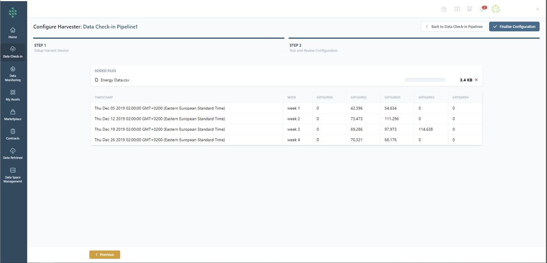The height and width of the screenshot is (263, 547).
Task: Click the user avatar icon
Action: pos(496,9)
